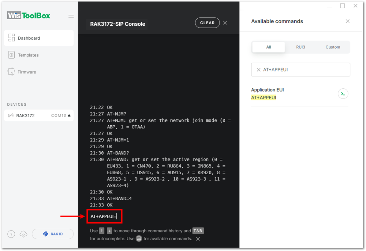This screenshot has width=366, height=251.
Task: Click the DEVICES section label
Action: pos(17,105)
